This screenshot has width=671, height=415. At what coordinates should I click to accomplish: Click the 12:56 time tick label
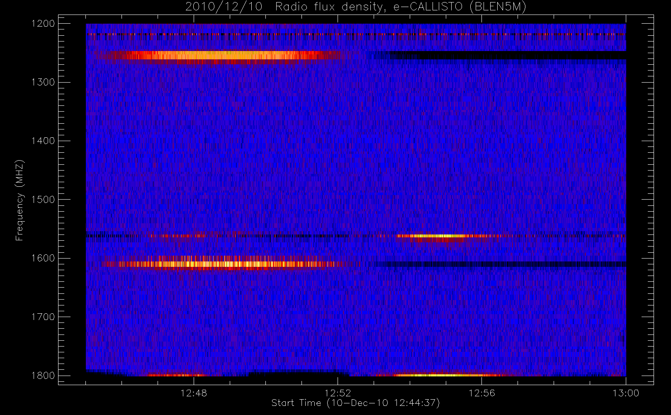[481, 393]
